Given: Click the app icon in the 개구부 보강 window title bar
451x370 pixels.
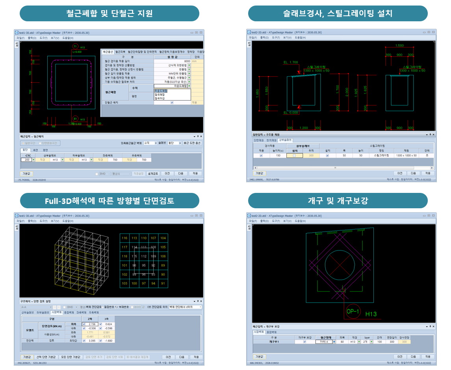Looking at the screenshot, I should click(x=249, y=216).
